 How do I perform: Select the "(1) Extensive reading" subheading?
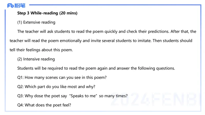click(36, 22)
